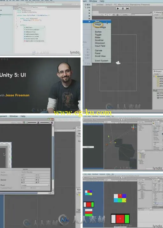Click the Border T field in Sprite Editor

(43, 180)
